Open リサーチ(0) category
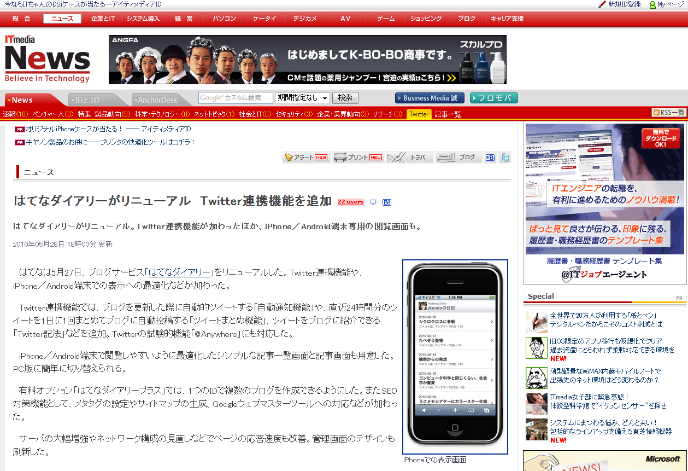Viewport: 688px width, 471px height. 388,114
